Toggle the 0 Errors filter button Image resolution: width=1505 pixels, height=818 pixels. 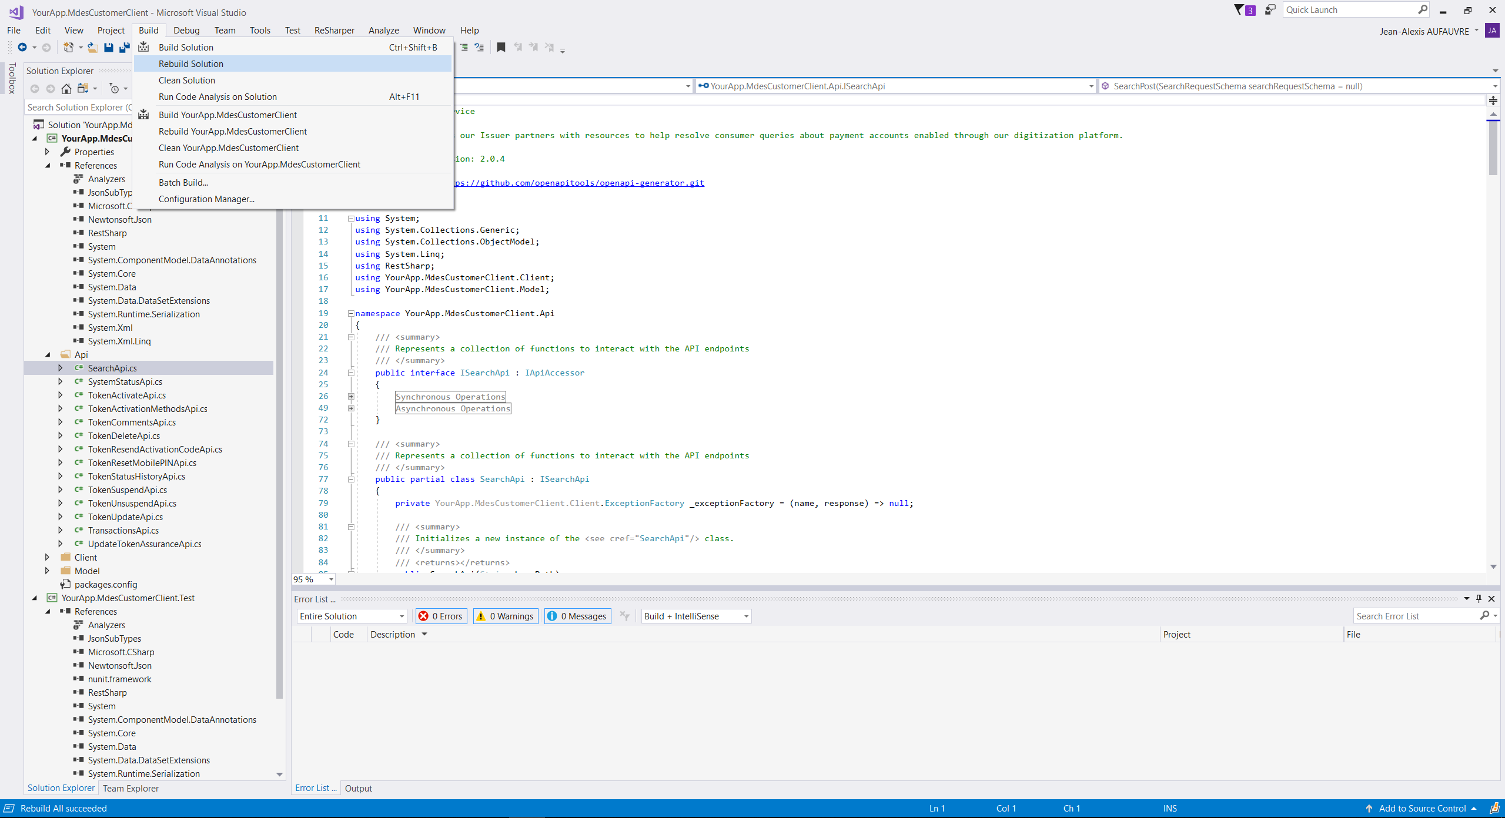pyautogui.click(x=441, y=616)
